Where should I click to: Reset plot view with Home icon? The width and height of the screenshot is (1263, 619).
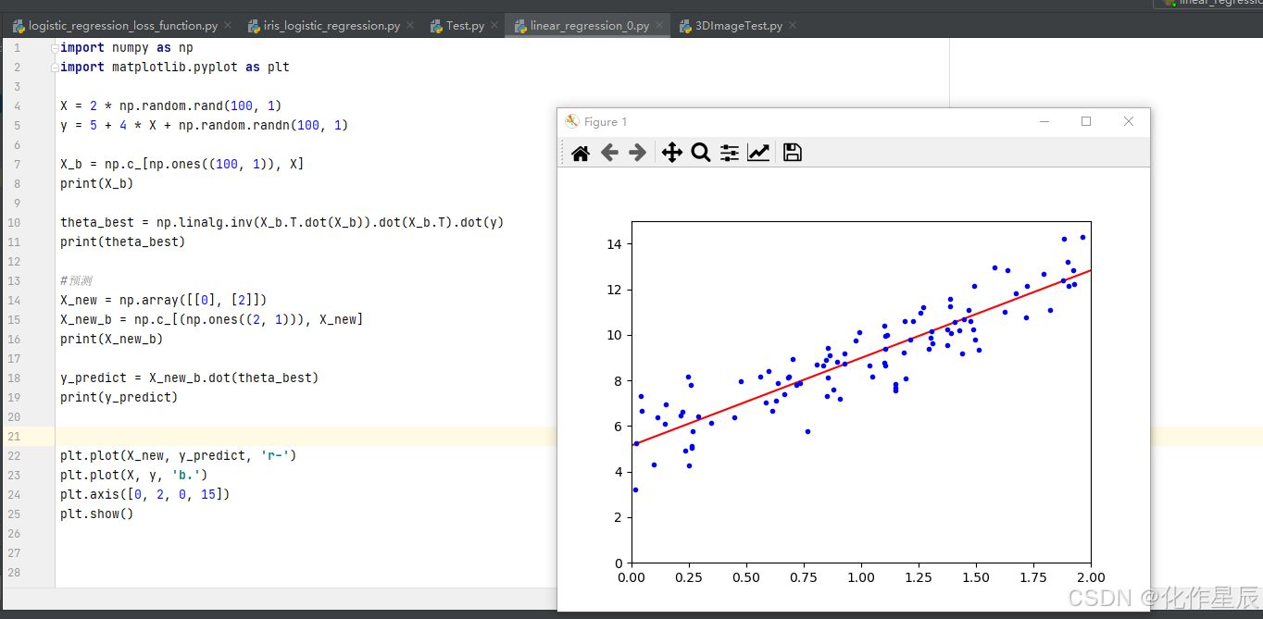pos(581,153)
